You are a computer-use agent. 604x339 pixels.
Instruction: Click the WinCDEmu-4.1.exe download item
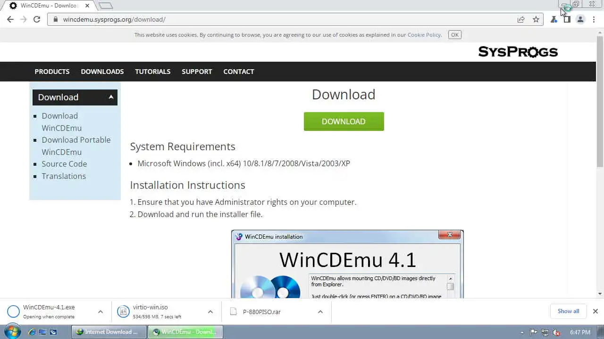pyautogui.click(x=49, y=311)
